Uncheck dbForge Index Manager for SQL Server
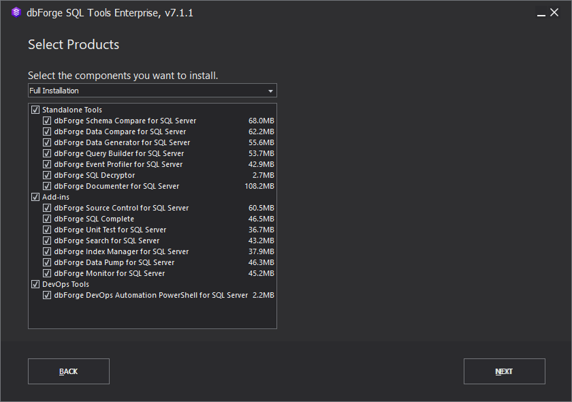This screenshot has width=572, height=402. 47,252
